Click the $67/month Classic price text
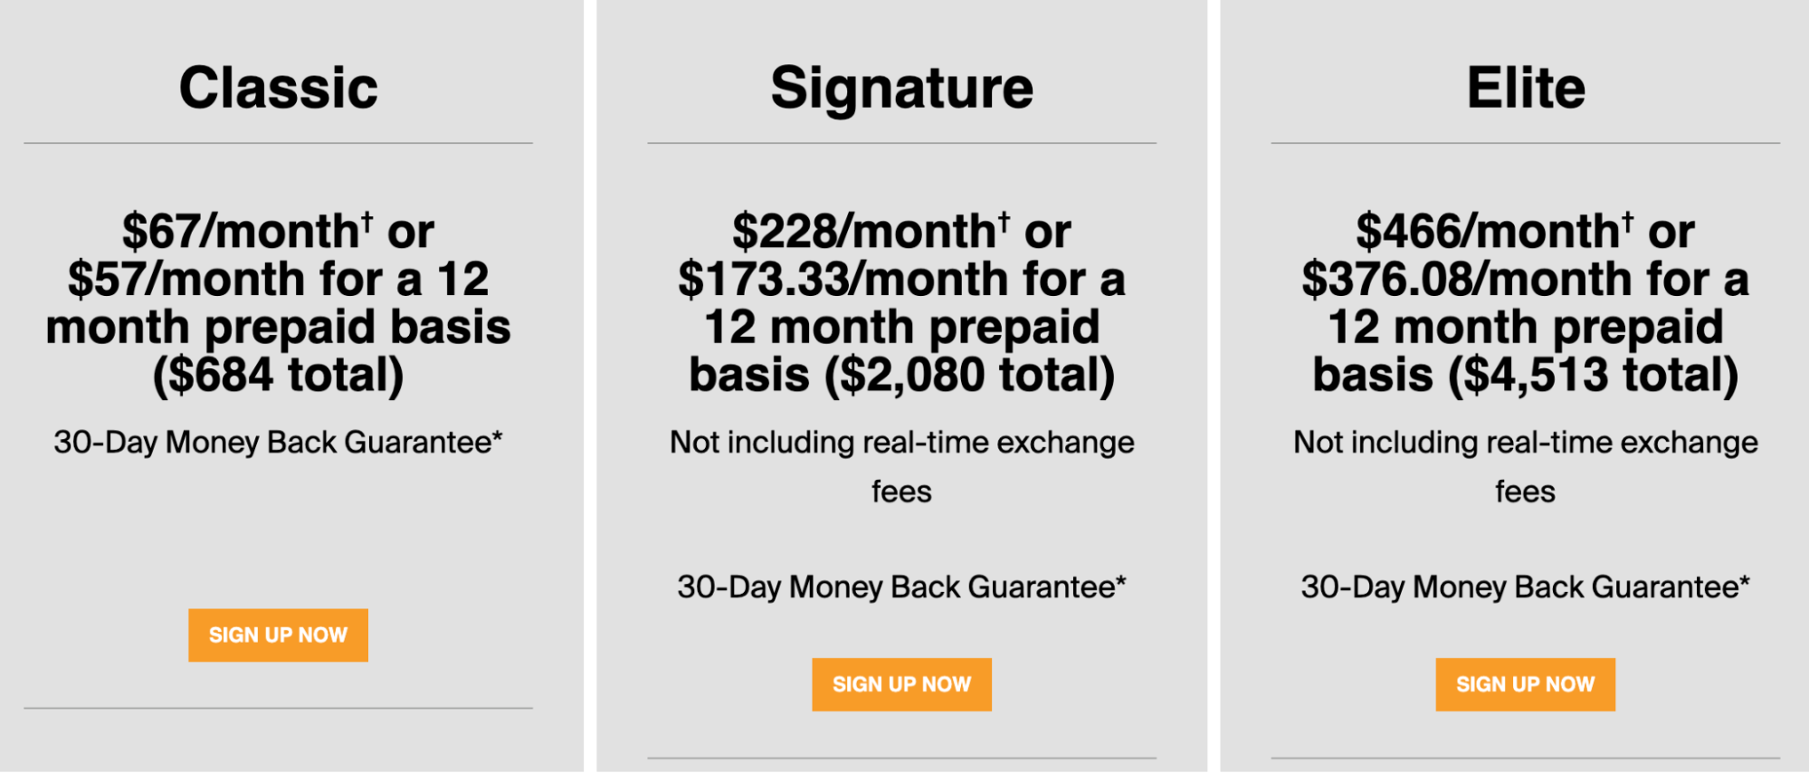Image resolution: width=1809 pixels, height=773 pixels. click(x=240, y=232)
